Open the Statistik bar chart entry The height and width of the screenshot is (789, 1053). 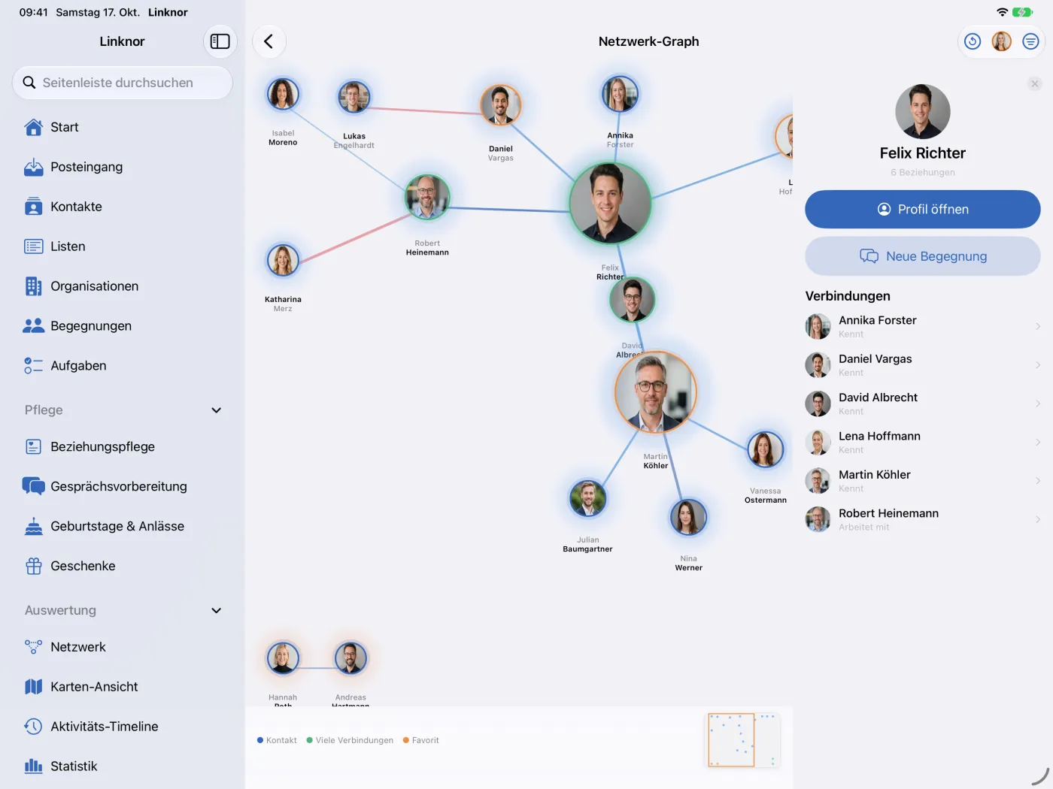click(x=123, y=766)
